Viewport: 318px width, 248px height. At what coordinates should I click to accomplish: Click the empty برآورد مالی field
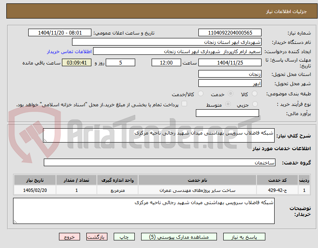coord(227,113)
